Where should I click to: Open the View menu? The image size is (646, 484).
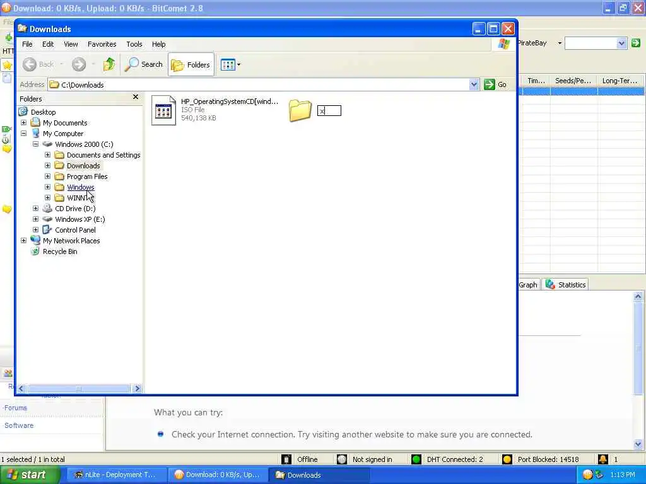(x=71, y=44)
